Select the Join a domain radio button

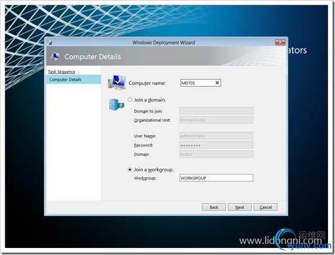pyautogui.click(x=130, y=100)
